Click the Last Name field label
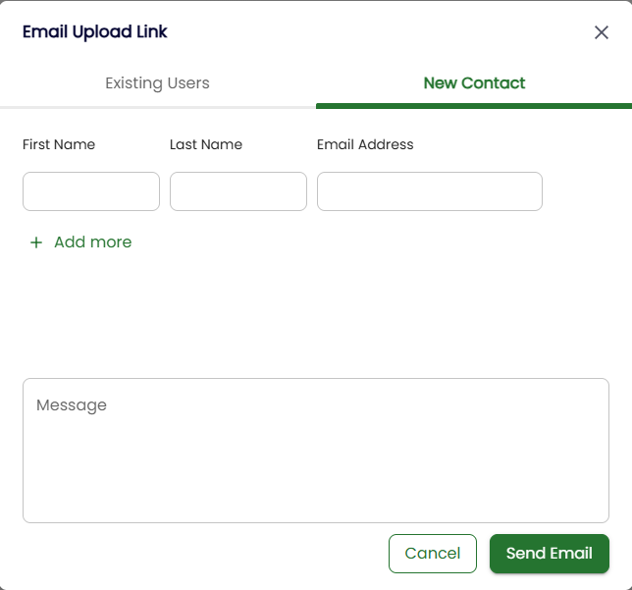The height and width of the screenshot is (590, 632). [206, 144]
